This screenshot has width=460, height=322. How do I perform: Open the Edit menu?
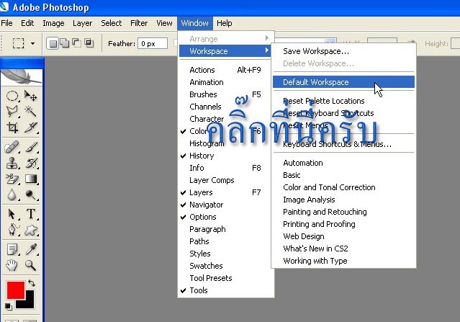27,23
